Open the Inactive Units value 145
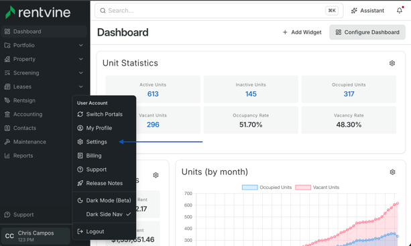Image resolution: width=411 pixels, height=246 pixels. click(251, 94)
